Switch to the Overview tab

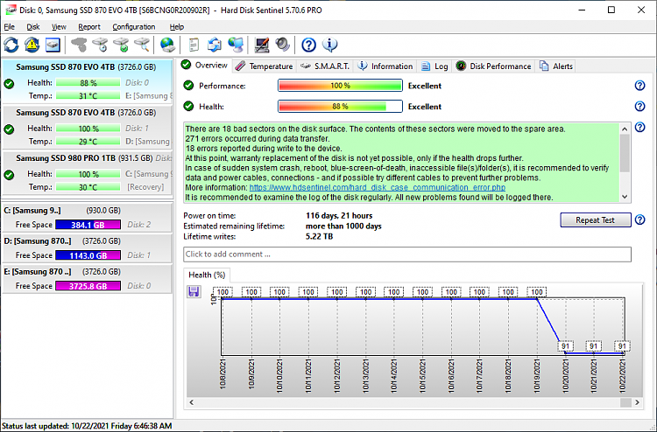coord(204,66)
